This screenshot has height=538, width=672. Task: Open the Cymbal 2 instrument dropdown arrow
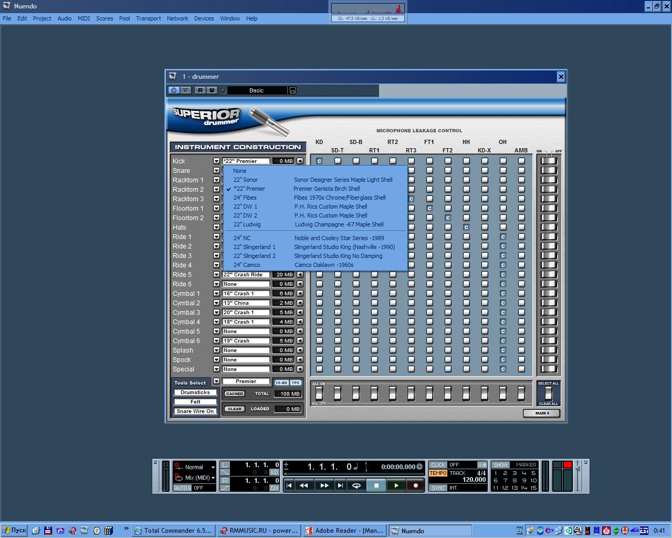216,303
